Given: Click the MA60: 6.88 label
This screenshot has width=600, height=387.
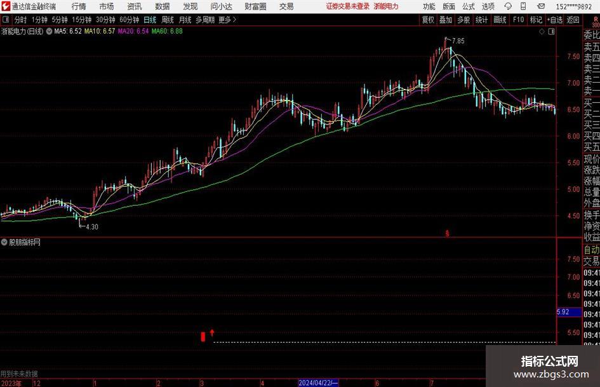Looking at the screenshot, I should (x=167, y=31).
